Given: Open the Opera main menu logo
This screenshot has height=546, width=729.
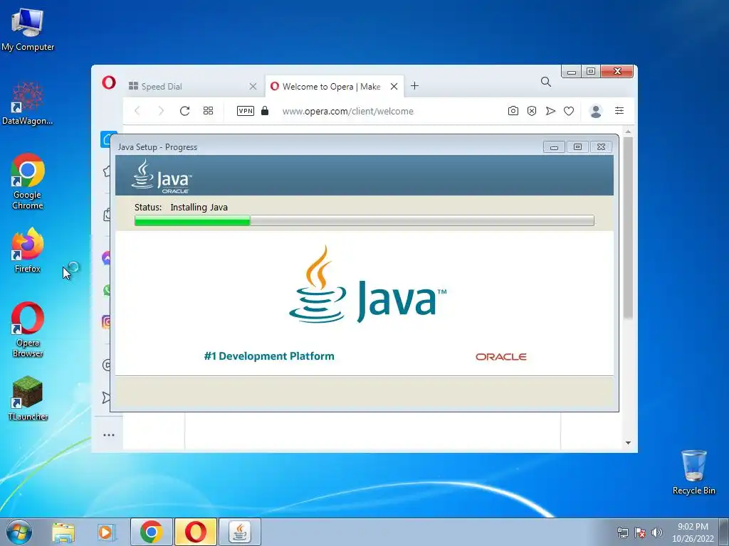Looking at the screenshot, I should pyautogui.click(x=109, y=83).
